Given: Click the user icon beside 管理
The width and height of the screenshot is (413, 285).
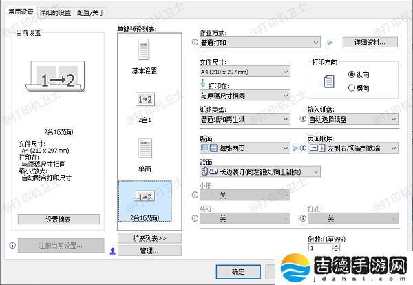Looking at the screenshot, I should pos(113,251).
